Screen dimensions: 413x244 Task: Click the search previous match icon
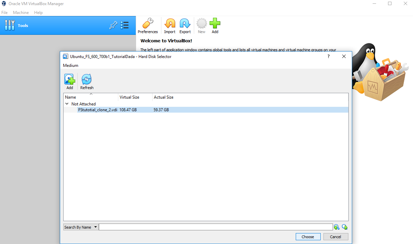pos(337,227)
